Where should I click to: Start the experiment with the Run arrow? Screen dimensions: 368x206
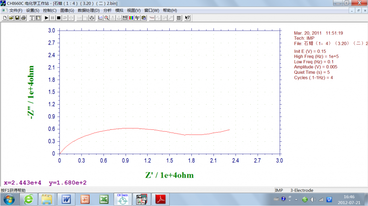click(x=46, y=18)
